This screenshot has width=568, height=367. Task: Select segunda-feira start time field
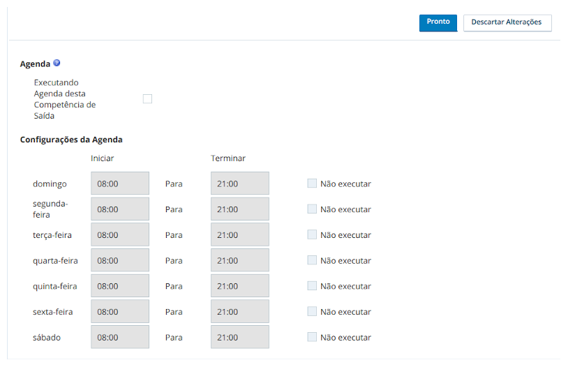pos(120,209)
